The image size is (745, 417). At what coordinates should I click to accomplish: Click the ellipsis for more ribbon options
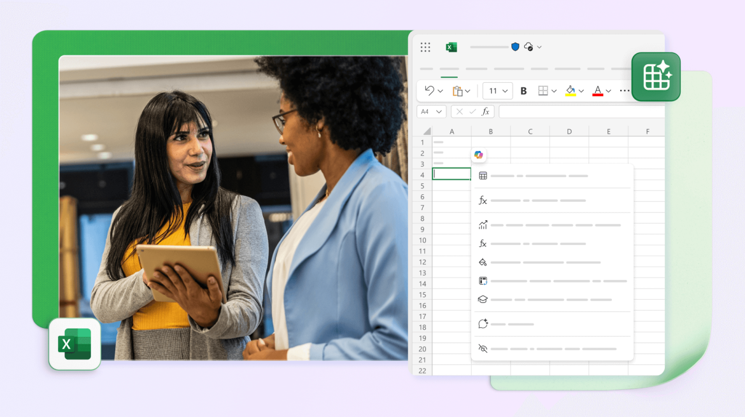tap(625, 90)
